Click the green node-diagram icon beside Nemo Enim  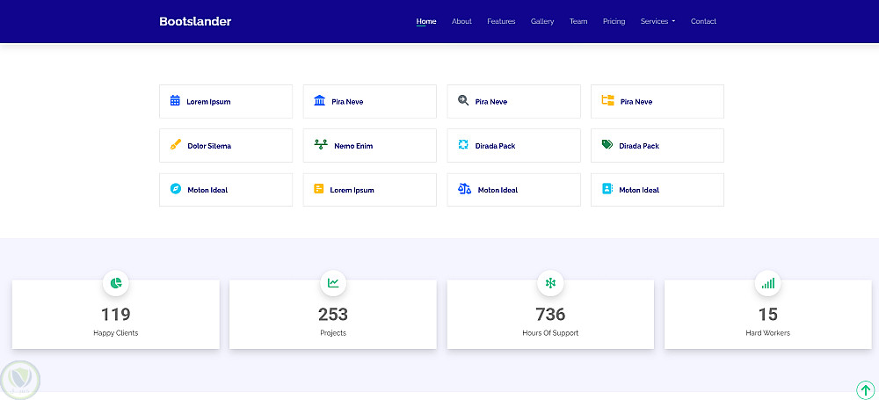pos(321,145)
